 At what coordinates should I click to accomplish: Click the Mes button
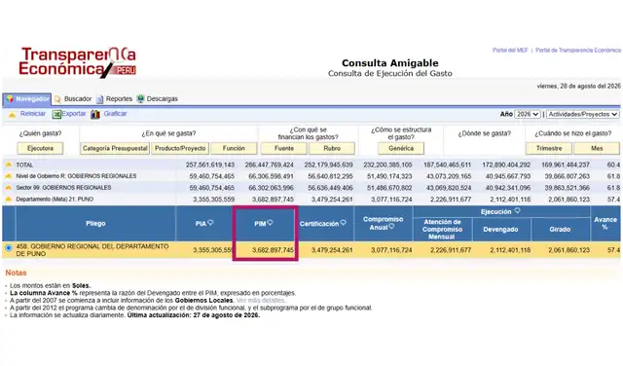click(x=597, y=148)
